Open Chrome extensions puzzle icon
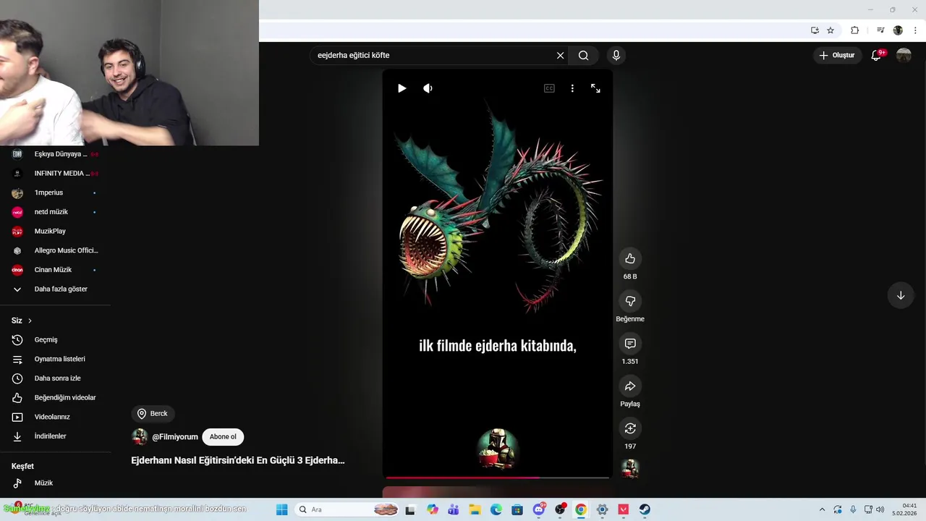 click(854, 30)
